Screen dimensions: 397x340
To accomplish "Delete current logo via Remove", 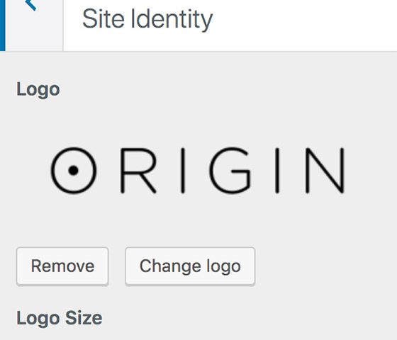I will click(x=62, y=266).
